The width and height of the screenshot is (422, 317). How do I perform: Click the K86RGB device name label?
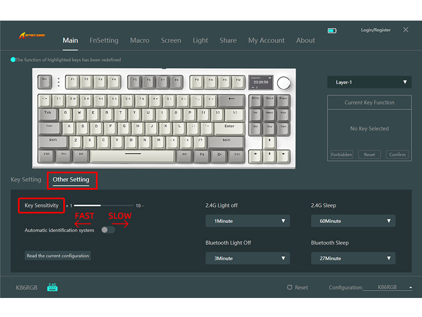tap(27, 287)
